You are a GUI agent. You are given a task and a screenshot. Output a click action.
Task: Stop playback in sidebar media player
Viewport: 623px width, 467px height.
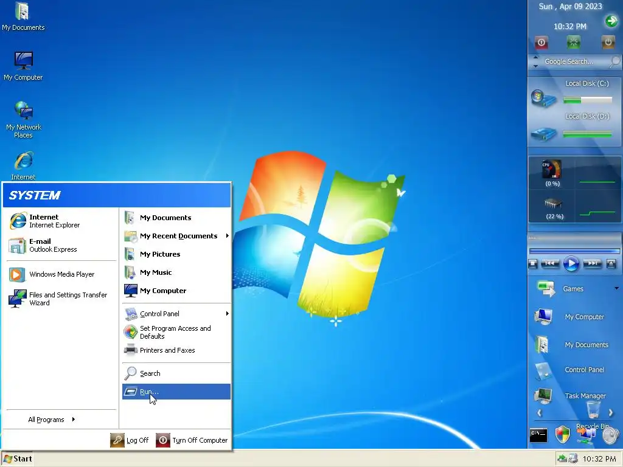(533, 264)
